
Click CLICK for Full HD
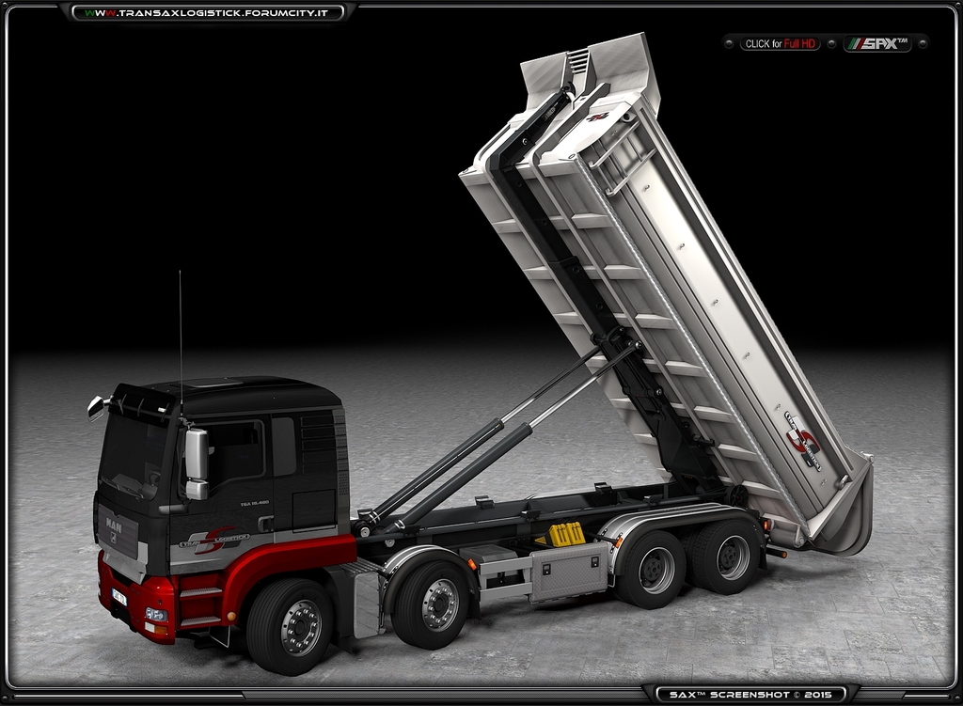[779, 43]
